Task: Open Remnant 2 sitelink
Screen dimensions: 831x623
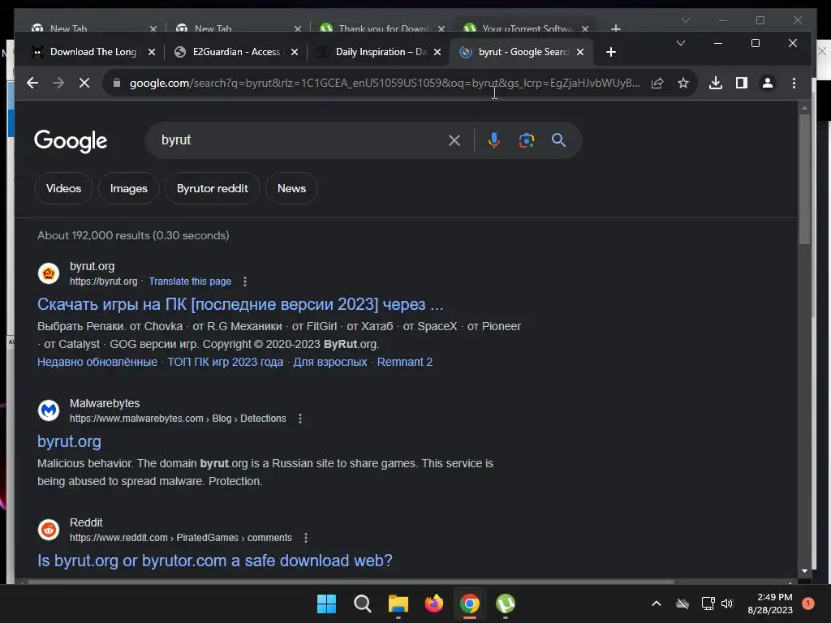Action: [405, 362]
